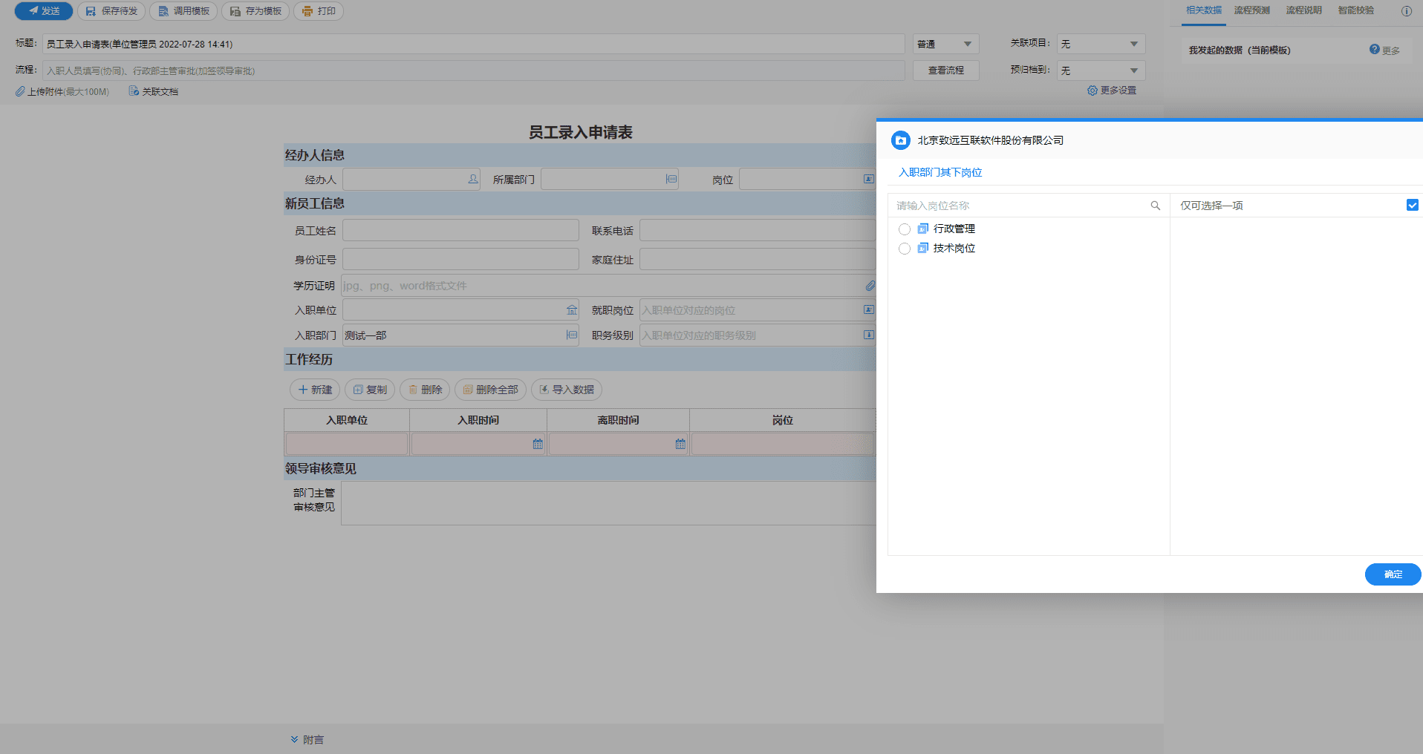Click person picker icon in 经办人 field
Image resolution: width=1423 pixels, height=754 pixels.
coord(473,180)
